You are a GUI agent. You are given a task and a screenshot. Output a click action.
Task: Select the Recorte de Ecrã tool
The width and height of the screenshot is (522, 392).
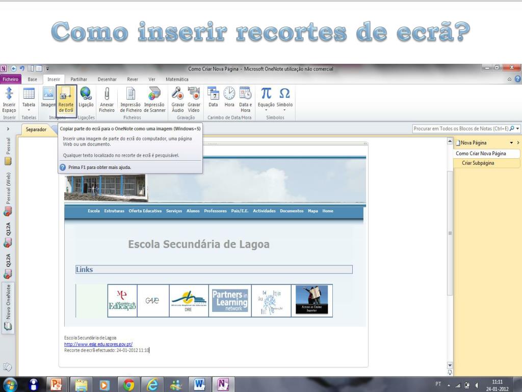(x=66, y=100)
